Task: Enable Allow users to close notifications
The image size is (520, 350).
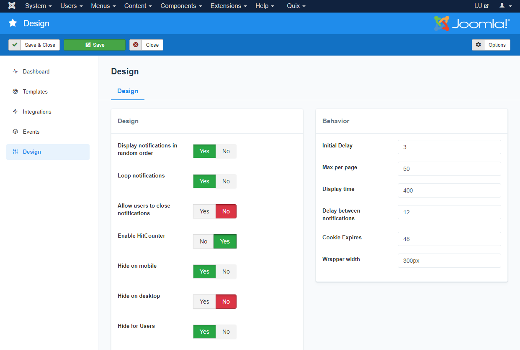Action: click(204, 211)
